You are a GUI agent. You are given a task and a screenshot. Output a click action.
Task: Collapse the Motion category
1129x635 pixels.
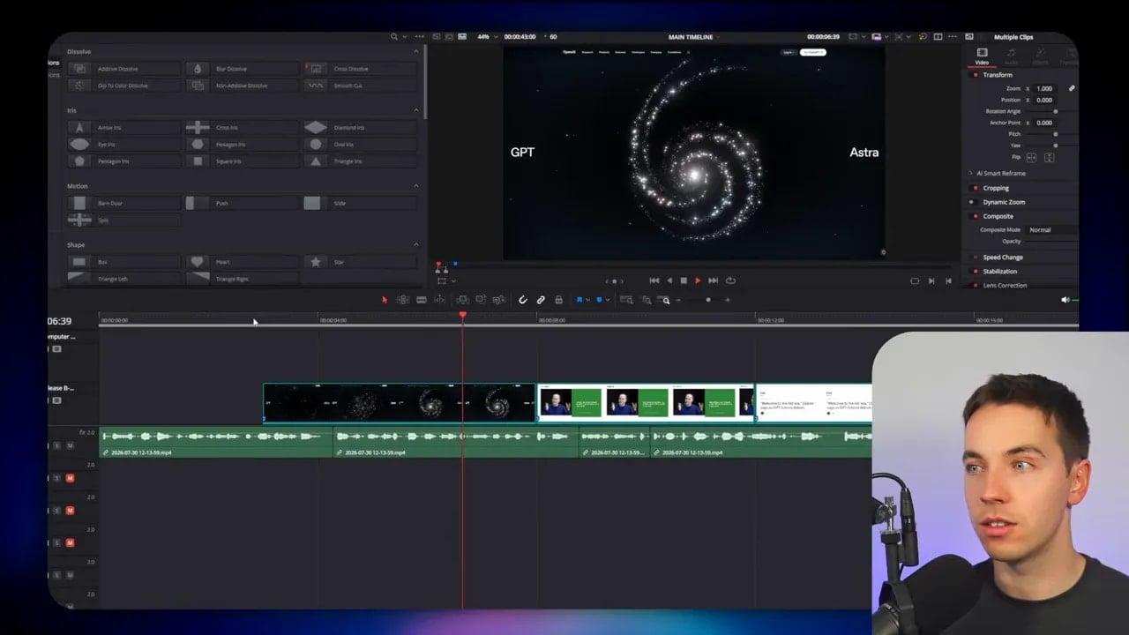pyautogui.click(x=416, y=186)
